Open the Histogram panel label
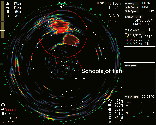 click(130, 66)
